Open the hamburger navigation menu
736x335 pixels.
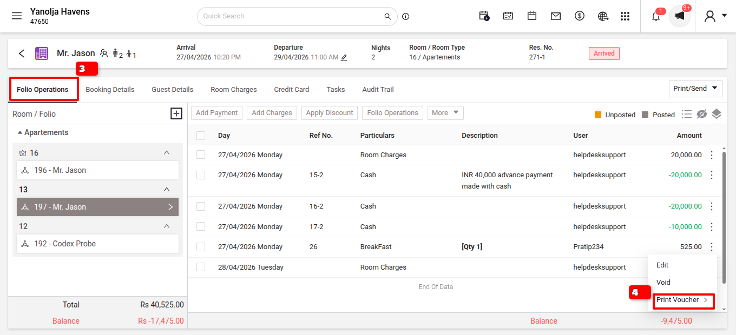coord(17,16)
